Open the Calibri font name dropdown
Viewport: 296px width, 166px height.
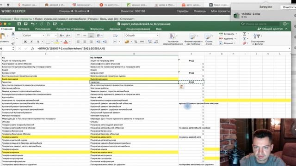point(43,36)
